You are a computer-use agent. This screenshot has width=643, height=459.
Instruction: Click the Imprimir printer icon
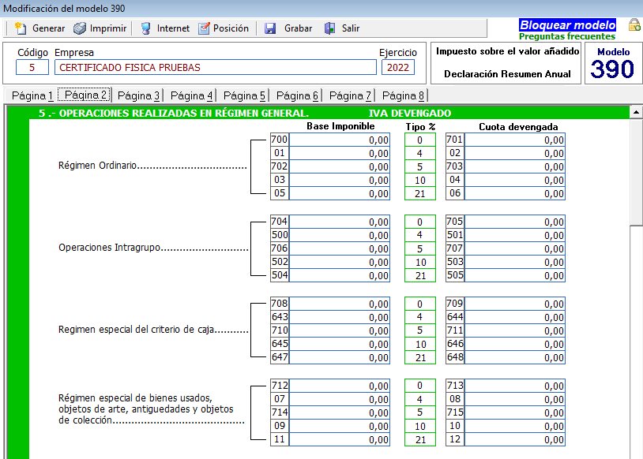pos(80,28)
